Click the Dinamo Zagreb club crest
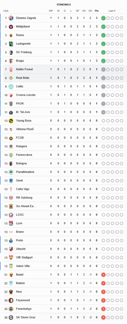Image resolution: width=127 pixels, height=324 pixels. pos(11,18)
